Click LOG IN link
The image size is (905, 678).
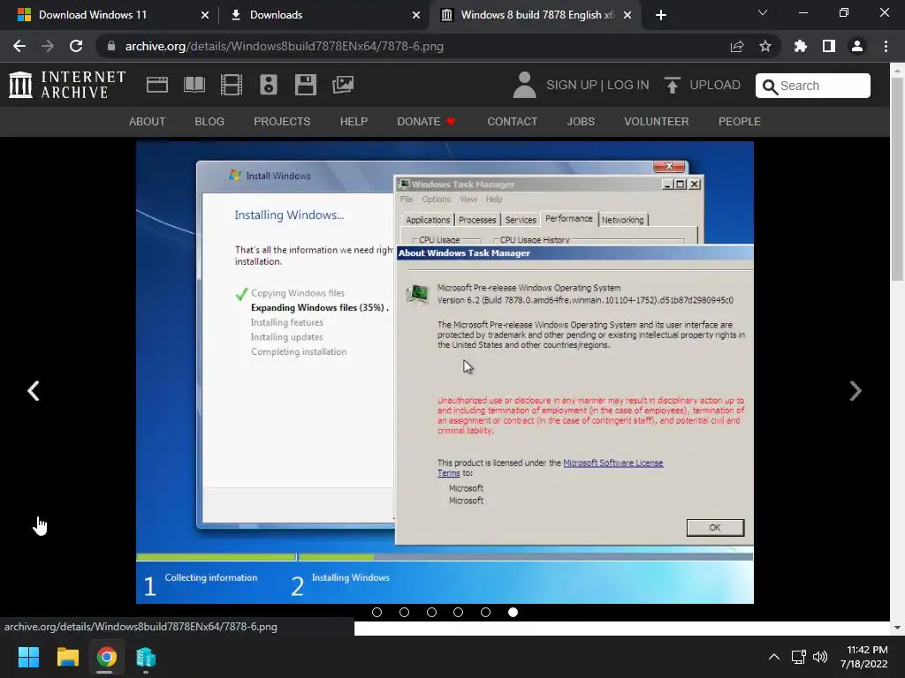point(628,86)
